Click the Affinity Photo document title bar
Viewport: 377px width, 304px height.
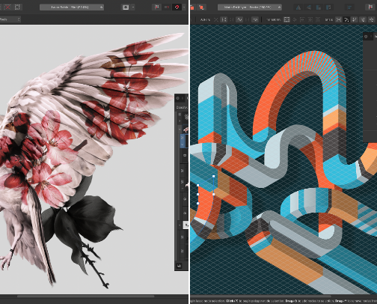tap(72, 7)
